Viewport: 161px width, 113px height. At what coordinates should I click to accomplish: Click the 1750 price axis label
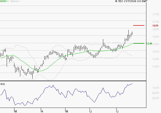coord(156,14)
